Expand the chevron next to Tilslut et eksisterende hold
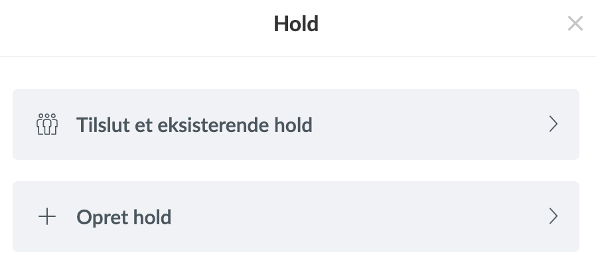 tap(554, 124)
